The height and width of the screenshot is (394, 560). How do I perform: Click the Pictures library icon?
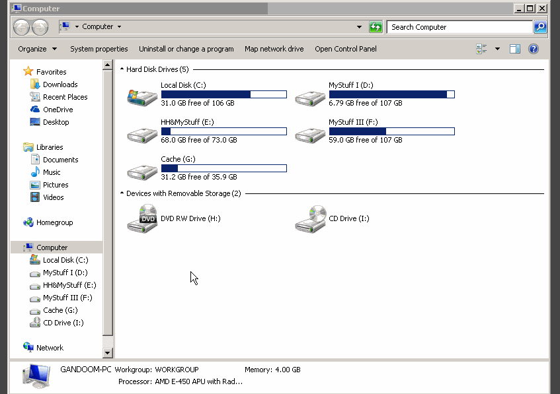[35, 185]
